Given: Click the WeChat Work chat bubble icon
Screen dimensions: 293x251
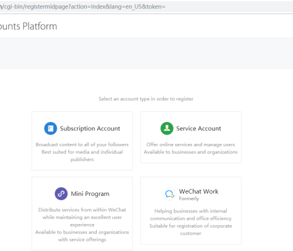Looking at the screenshot, I should 169,194.
